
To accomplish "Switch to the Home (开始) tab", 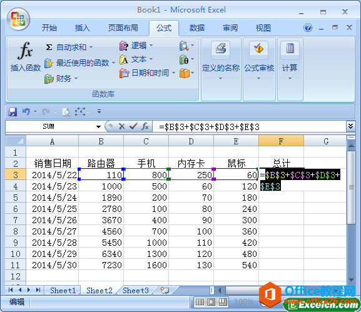I will tap(49, 28).
